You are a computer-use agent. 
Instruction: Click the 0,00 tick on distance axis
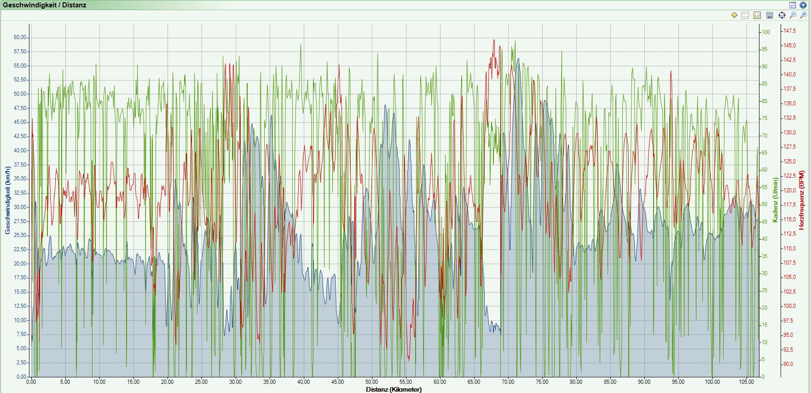point(31,382)
